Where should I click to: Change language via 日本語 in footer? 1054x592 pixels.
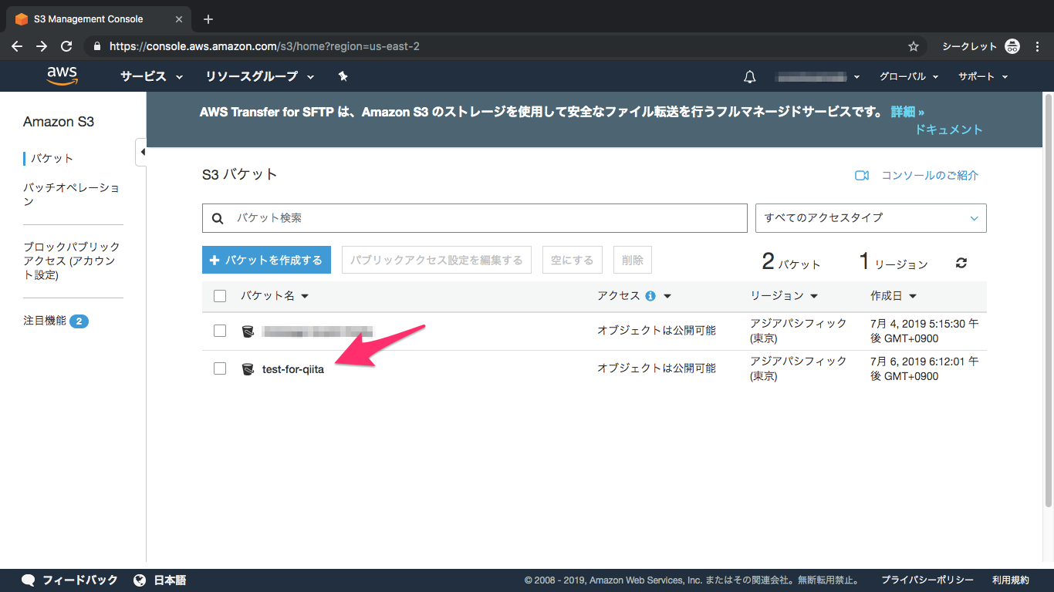click(x=170, y=580)
